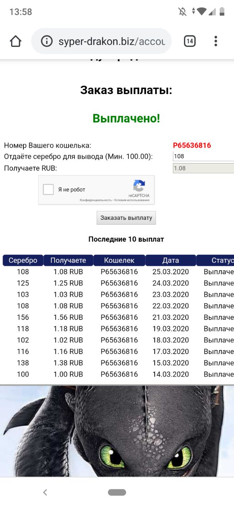
Task: Open the tab switcher showing 14 tabs
Action: [x=190, y=41]
